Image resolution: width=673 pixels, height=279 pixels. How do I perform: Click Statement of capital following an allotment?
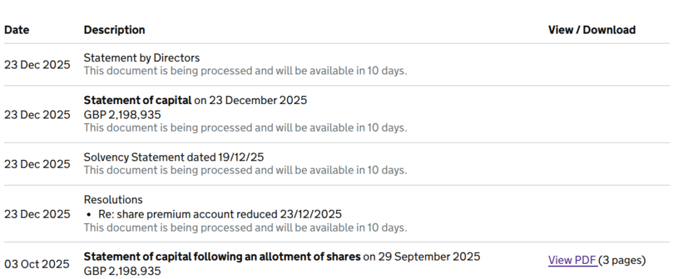pyautogui.click(x=222, y=256)
